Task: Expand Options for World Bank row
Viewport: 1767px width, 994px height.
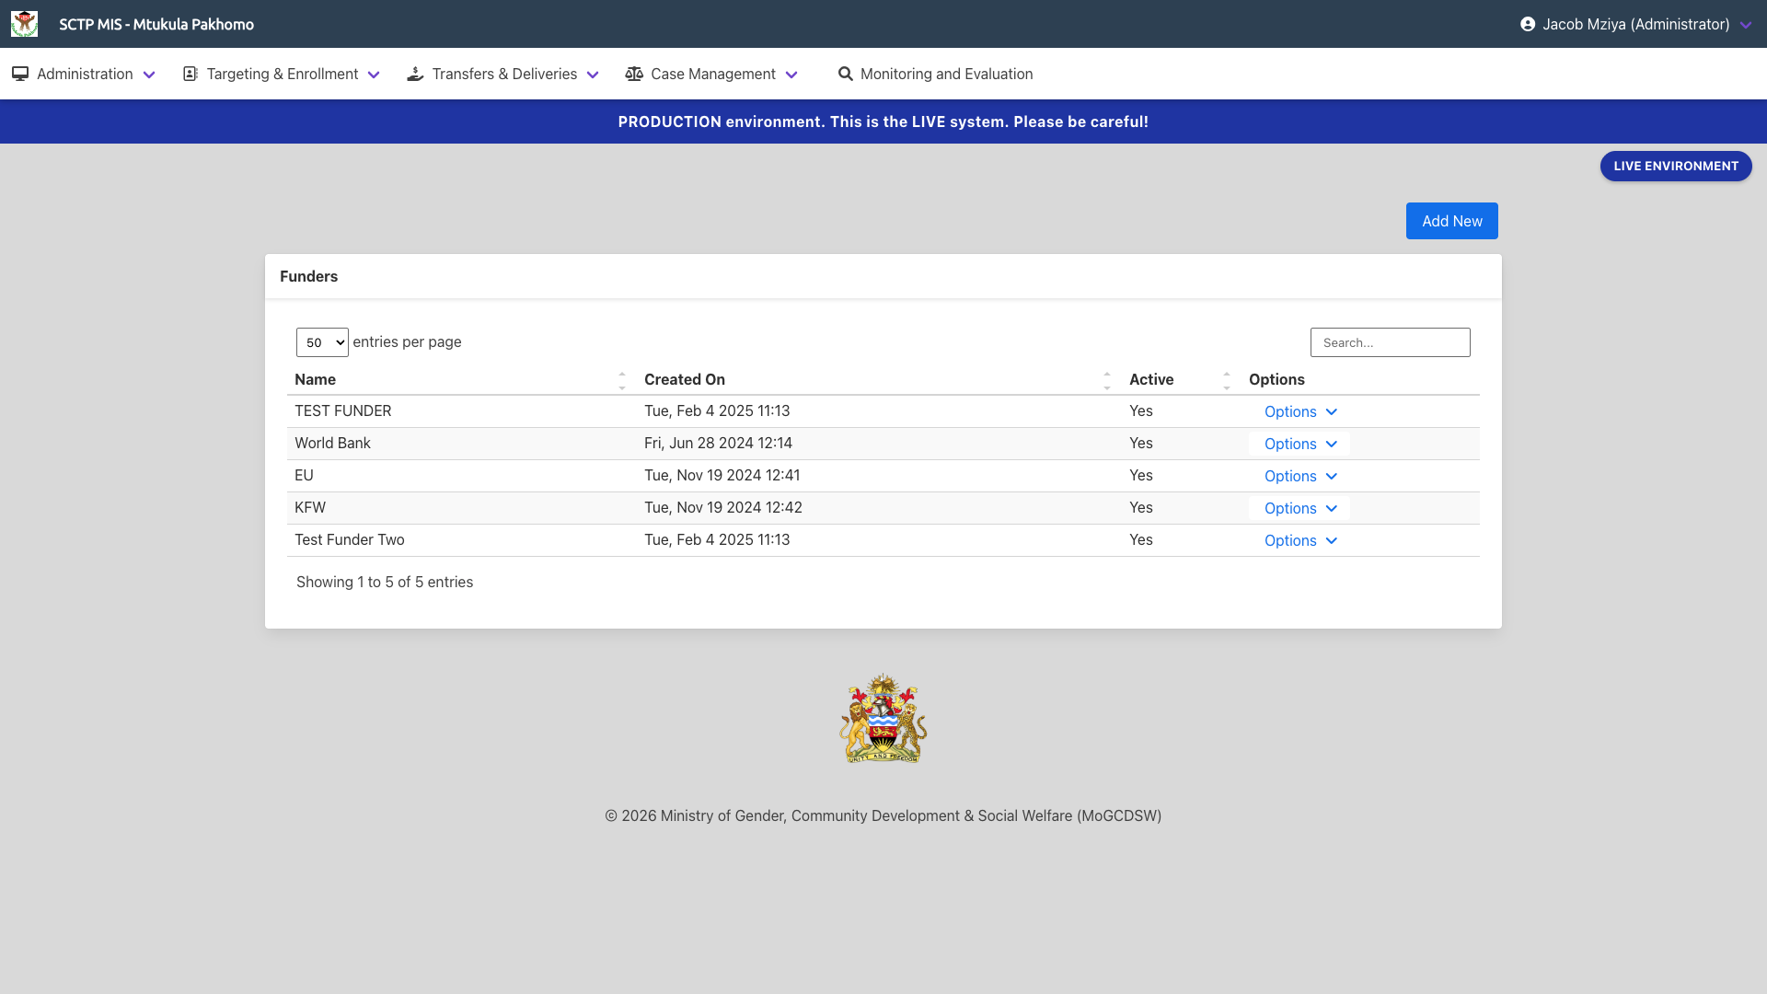Action: [x=1299, y=444]
